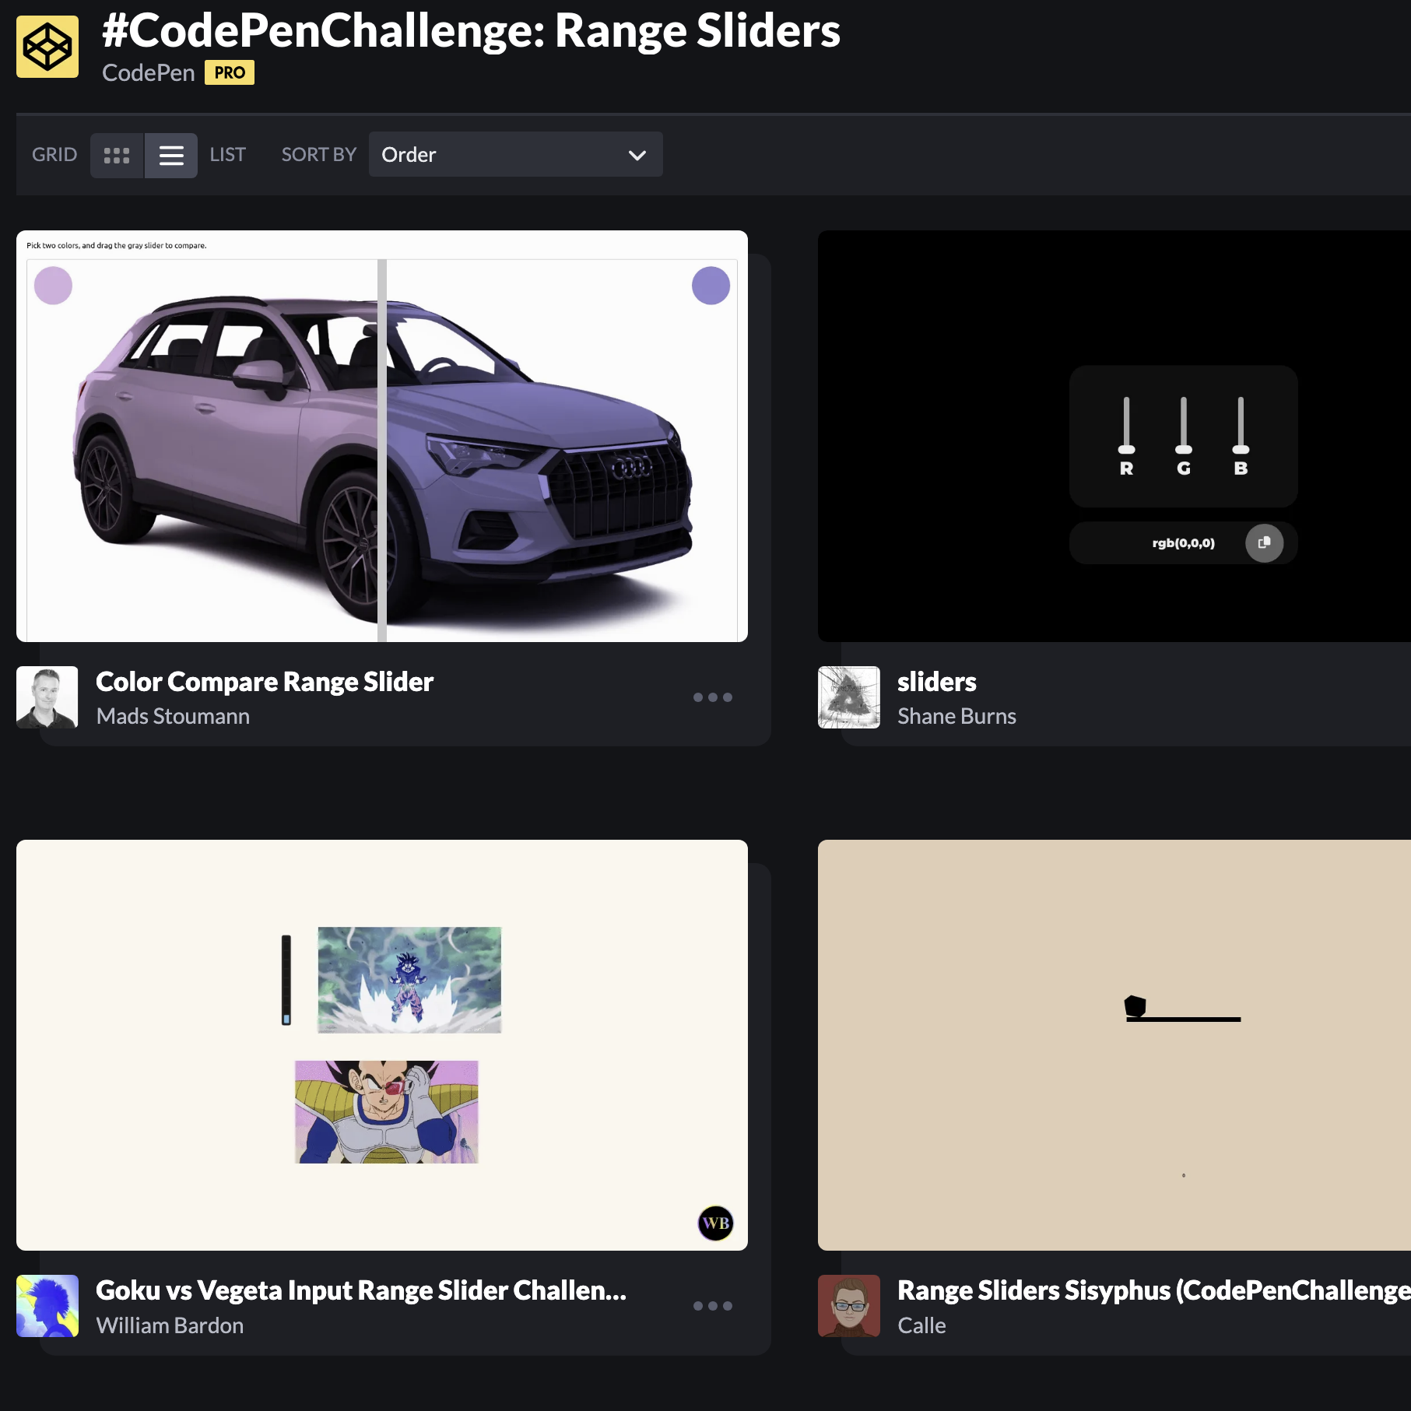
Task: Open the sliders pen title
Action: tap(937, 682)
